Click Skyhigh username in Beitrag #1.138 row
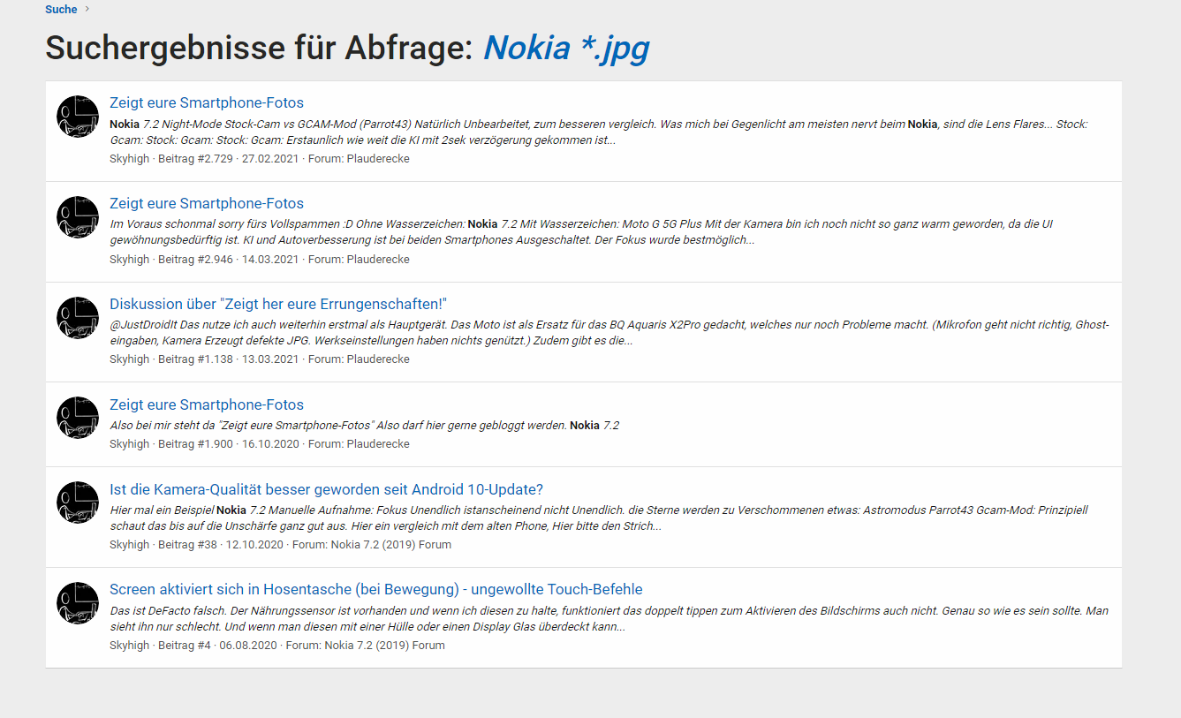 pyautogui.click(x=130, y=359)
